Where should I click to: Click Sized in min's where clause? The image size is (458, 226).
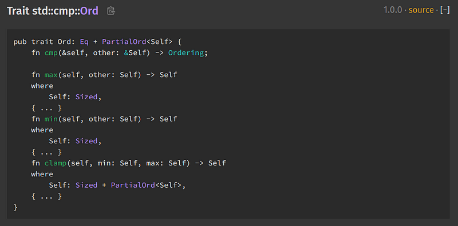(x=86, y=141)
